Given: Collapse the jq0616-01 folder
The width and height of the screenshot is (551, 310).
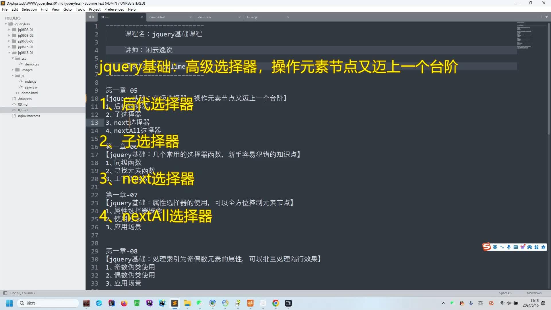Looking at the screenshot, I should [9, 53].
